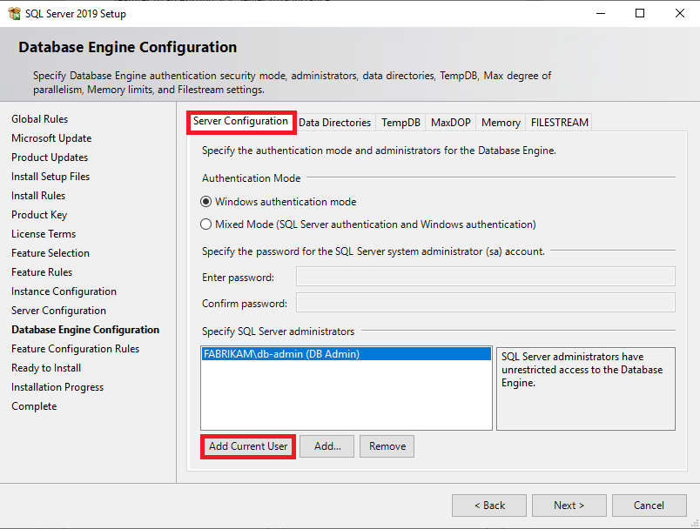Click Feature Rules step in sidebar

(42, 272)
